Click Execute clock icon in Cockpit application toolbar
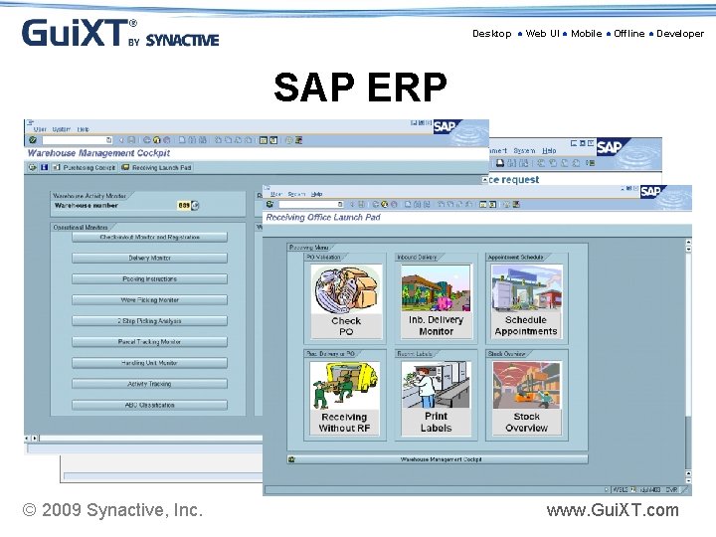Screen dimensions: 716x537 (32, 168)
